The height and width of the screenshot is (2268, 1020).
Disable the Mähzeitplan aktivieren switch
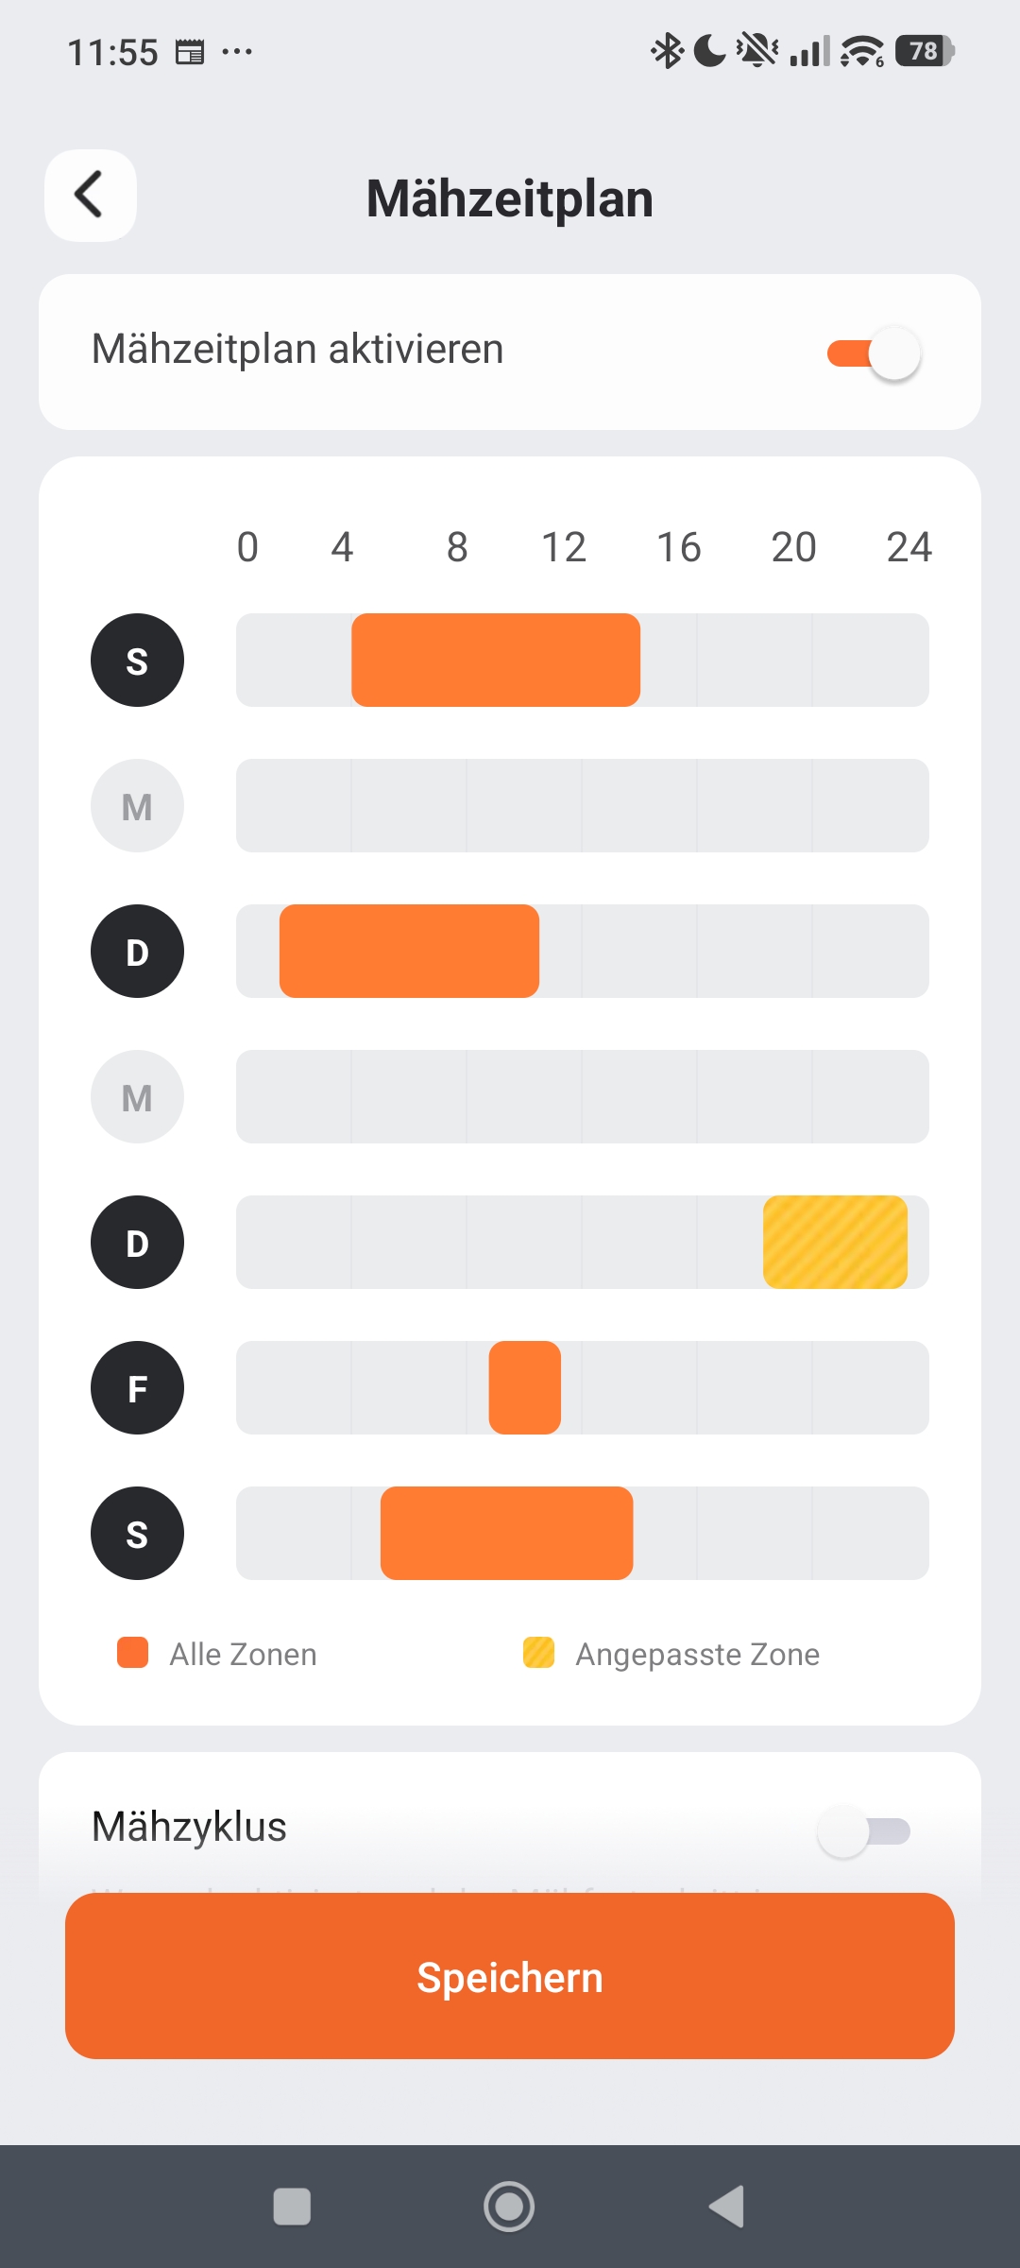[x=874, y=353]
